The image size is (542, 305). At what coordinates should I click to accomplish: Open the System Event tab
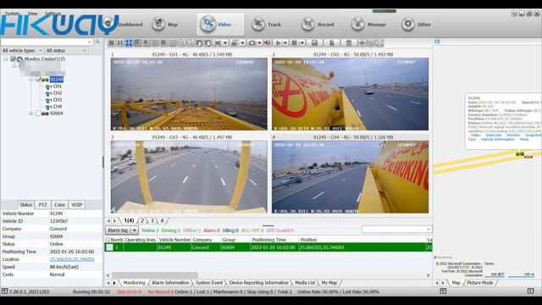point(209,282)
